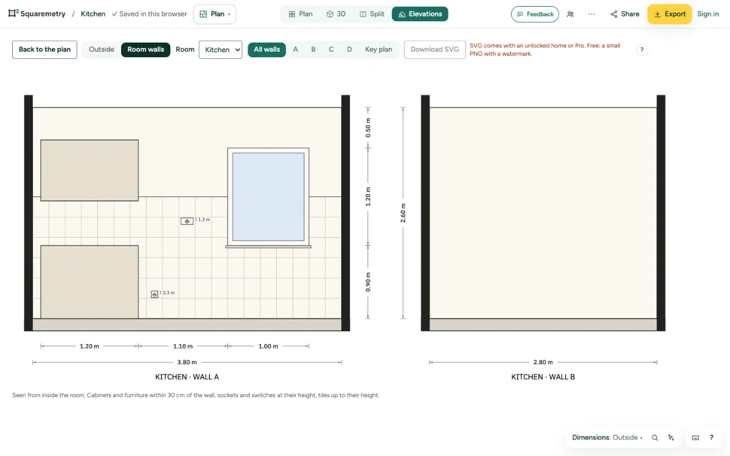Switch to the Split view tab

click(372, 14)
